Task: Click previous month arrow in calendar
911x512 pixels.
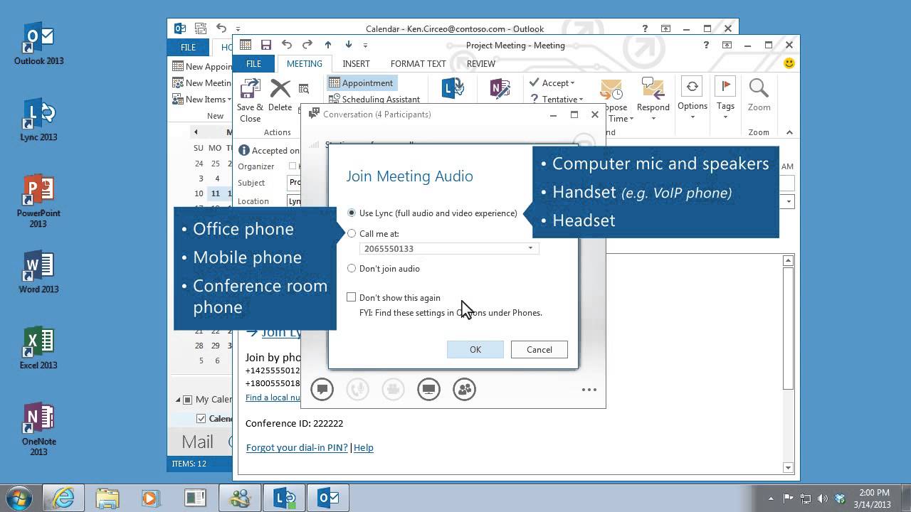Action: pyautogui.click(x=196, y=132)
